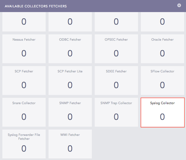Select the WMI Fetcher tile
This screenshot has width=186, height=160.
[70, 144]
